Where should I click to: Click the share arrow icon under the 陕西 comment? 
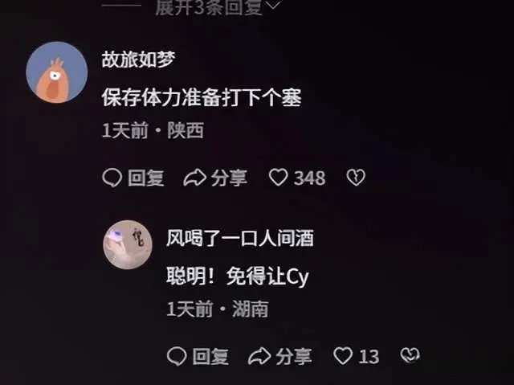194,178
